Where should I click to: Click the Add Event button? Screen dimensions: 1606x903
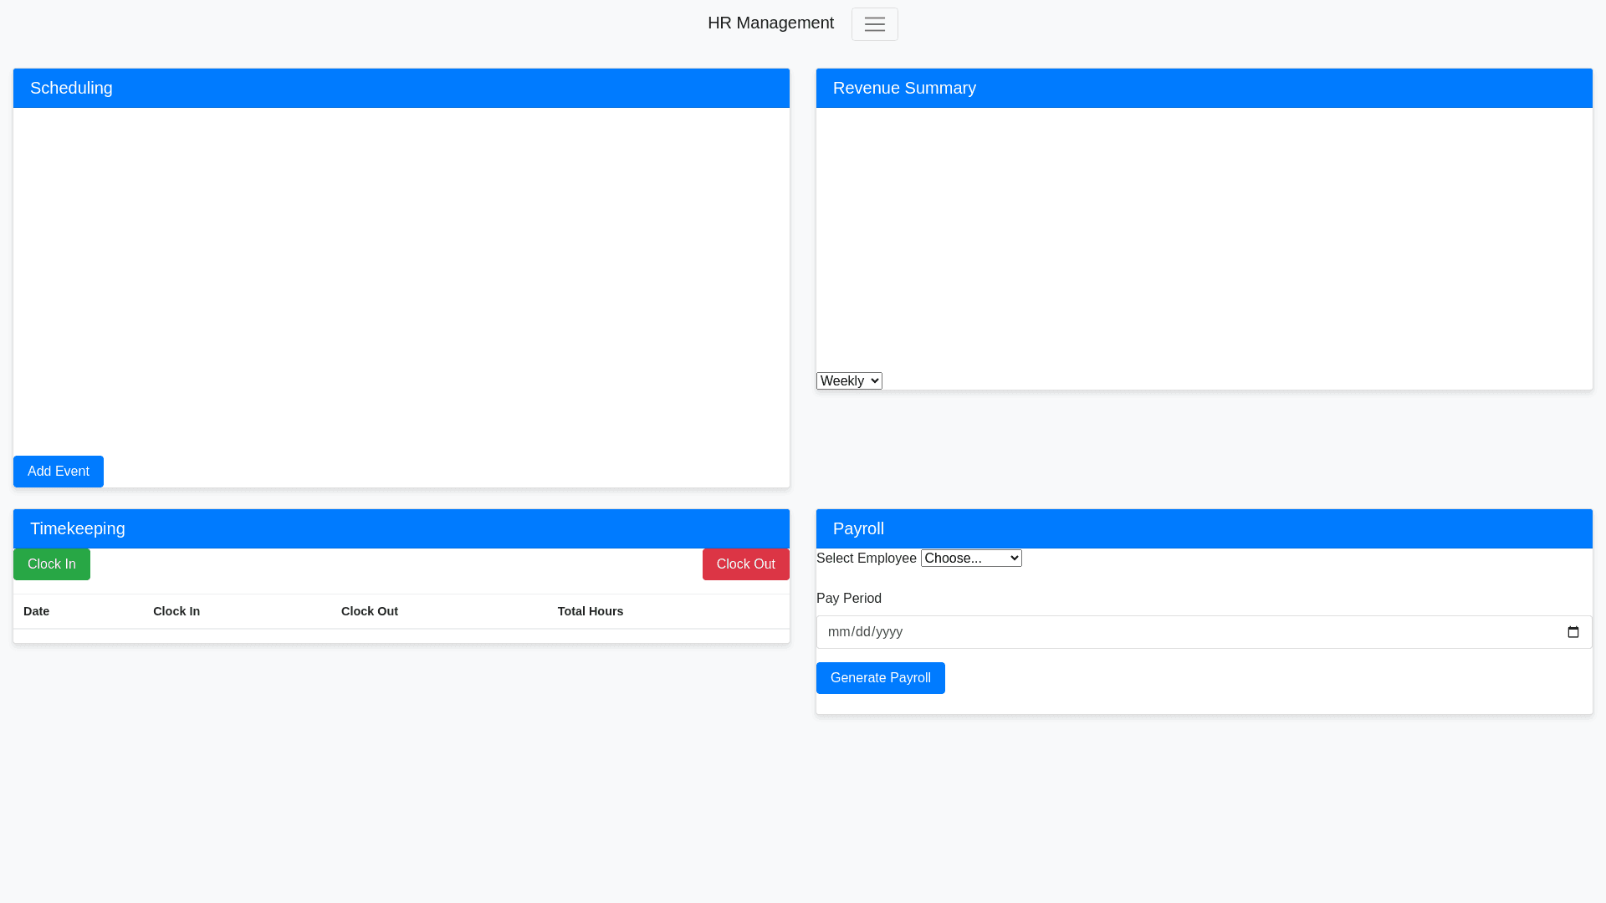(58, 471)
